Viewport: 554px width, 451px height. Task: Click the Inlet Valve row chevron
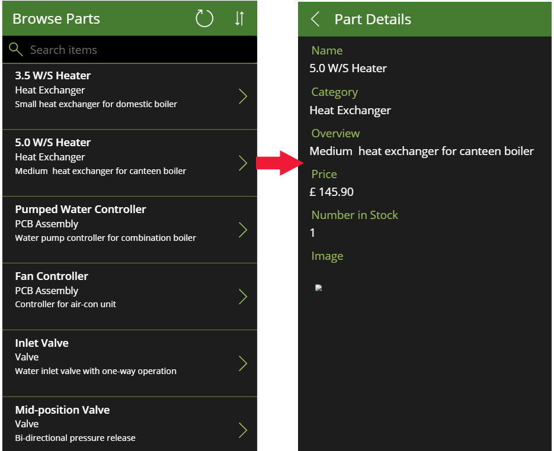[x=243, y=363]
